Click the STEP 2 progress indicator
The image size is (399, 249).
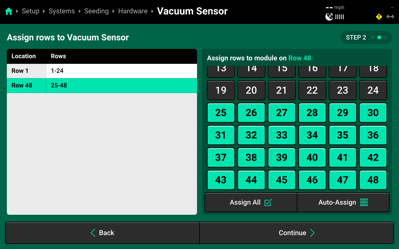[x=366, y=37]
